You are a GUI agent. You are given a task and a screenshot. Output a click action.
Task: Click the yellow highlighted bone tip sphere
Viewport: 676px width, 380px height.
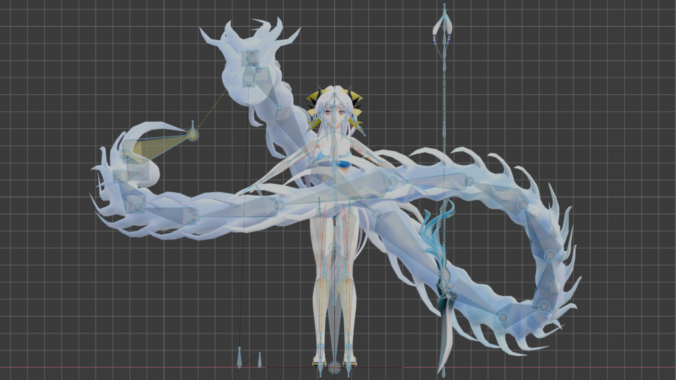click(x=192, y=135)
